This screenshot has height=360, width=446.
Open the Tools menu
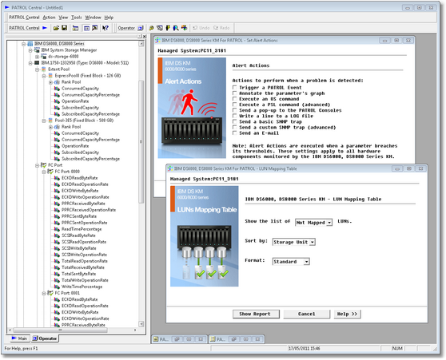click(76, 18)
